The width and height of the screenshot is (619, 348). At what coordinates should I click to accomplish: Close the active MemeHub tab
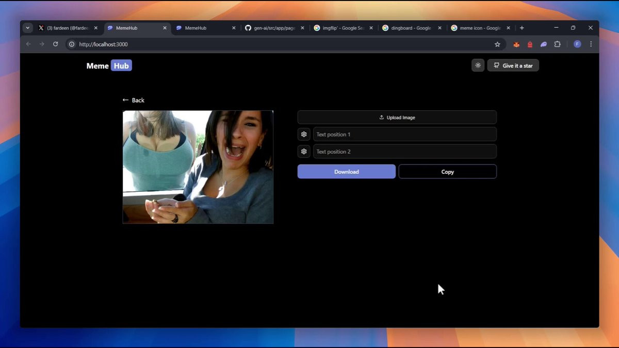[165, 28]
